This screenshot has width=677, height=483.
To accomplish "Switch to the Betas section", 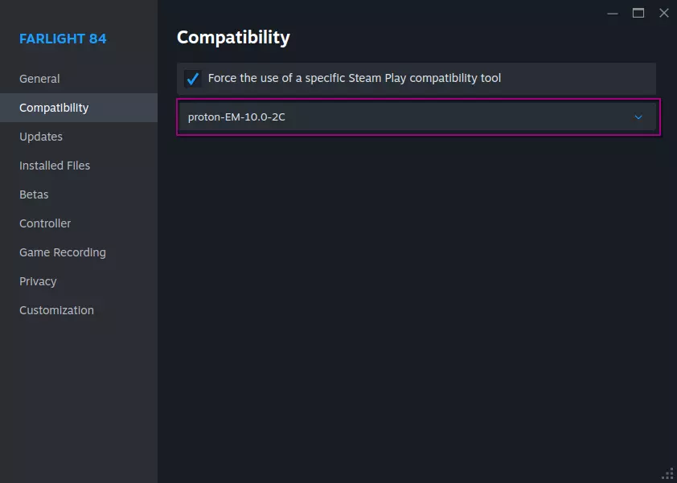I will (34, 194).
